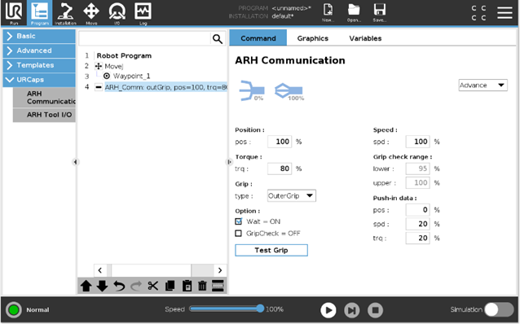520x324 pixels.
Task: Move selected node down with arrow
Action: click(x=102, y=286)
